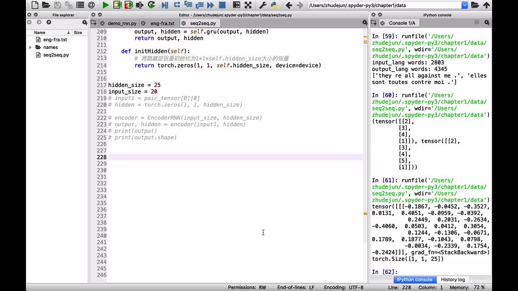Go to previous folder in File explorer
The image size is (518, 291).
tap(30, 22)
